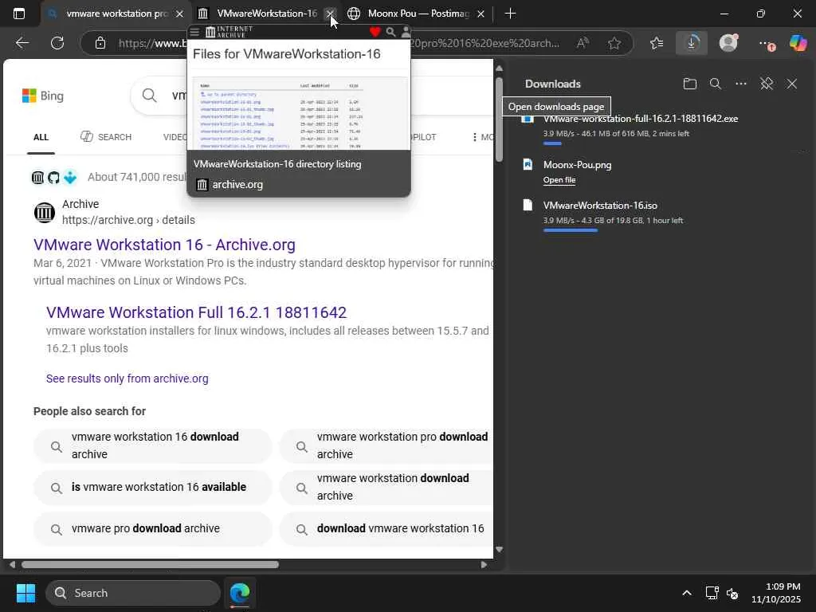Screen dimensions: 816x612
Task: Search vmware workstation download archive suggestion
Action: click(x=386, y=487)
